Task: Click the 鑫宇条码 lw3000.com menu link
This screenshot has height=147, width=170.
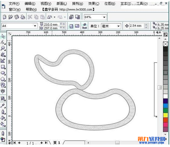Action: 68,9
